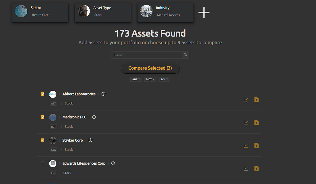
Task: Open the Industry Medical Devices filter
Action: 165,13
